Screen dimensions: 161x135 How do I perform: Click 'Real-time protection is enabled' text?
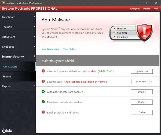pyautogui.click(x=65, y=102)
